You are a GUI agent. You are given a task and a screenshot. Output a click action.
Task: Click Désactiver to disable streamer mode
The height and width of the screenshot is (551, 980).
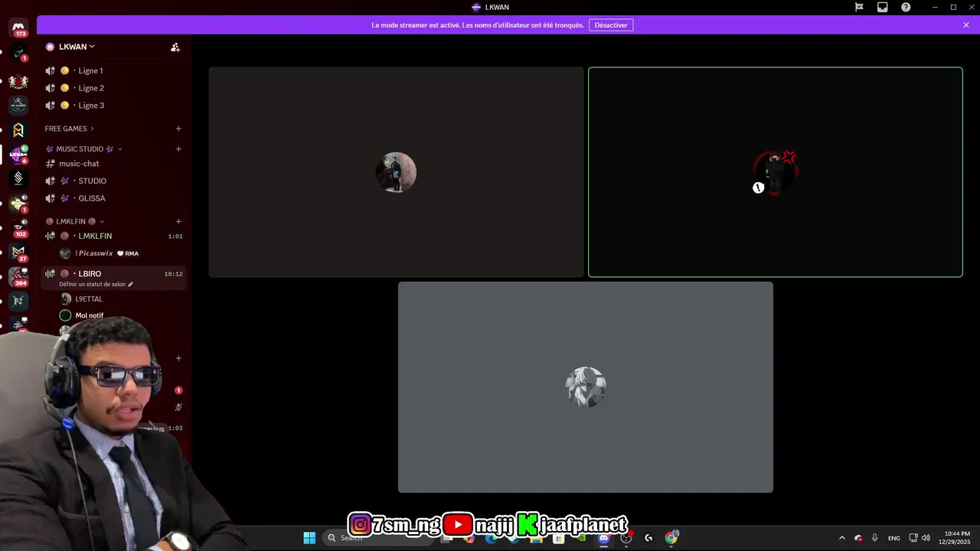point(611,25)
